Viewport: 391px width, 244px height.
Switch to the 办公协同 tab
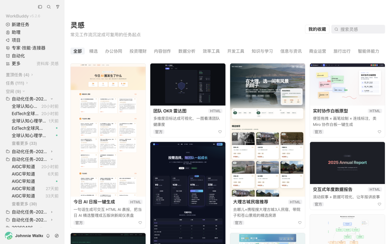click(113, 51)
